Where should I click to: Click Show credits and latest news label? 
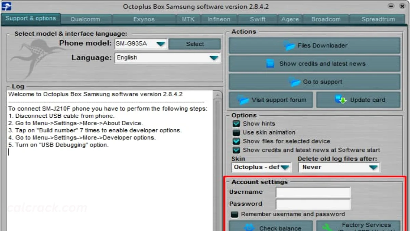point(322,63)
